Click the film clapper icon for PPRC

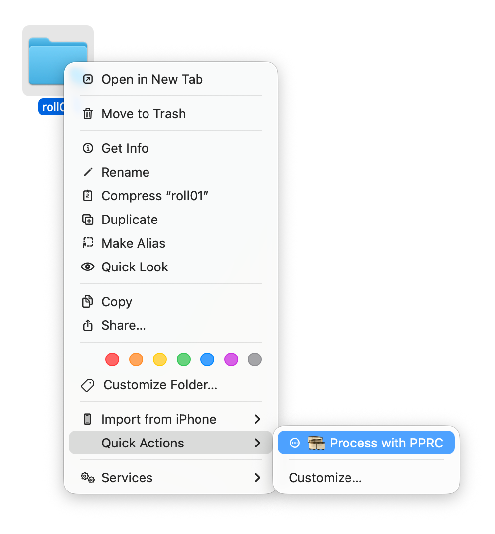point(316,443)
